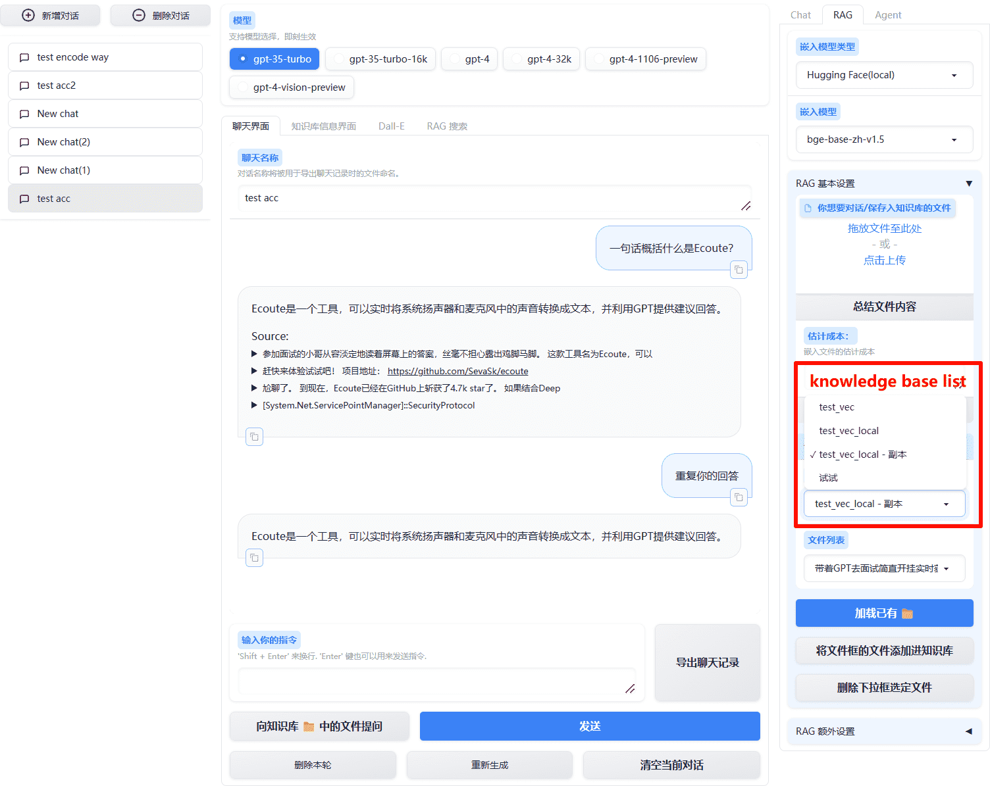Click copy icon below last Ecoute answer
This screenshot has width=990, height=786.
tap(254, 558)
